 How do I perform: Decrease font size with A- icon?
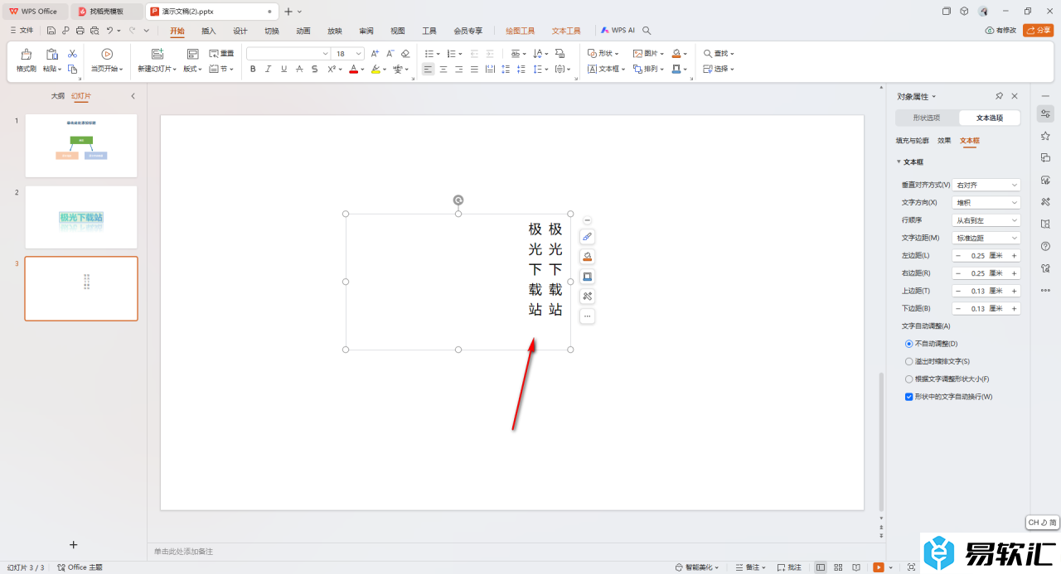390,53
